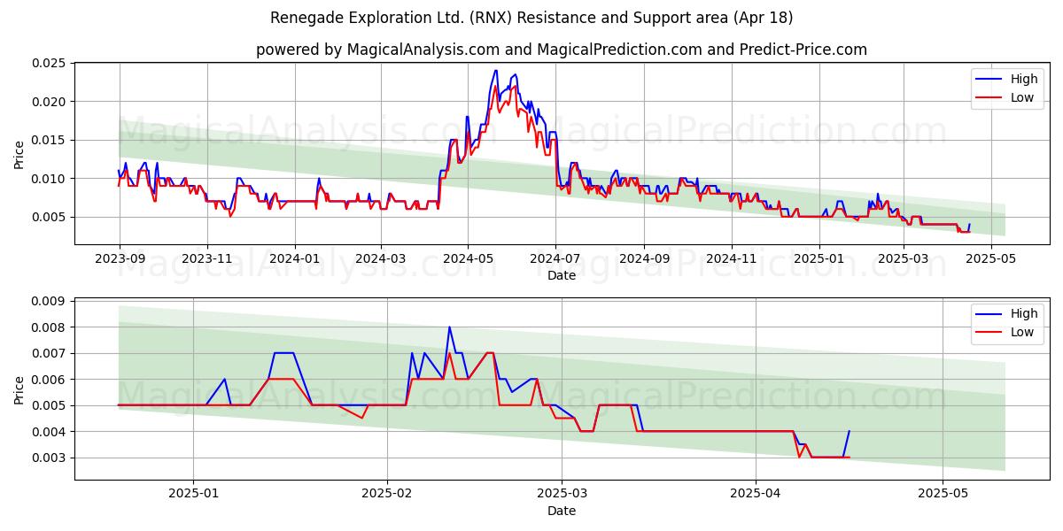Click the 2024-01 date tick label
The image size is (1063, 531).
[x=294, y=258]
